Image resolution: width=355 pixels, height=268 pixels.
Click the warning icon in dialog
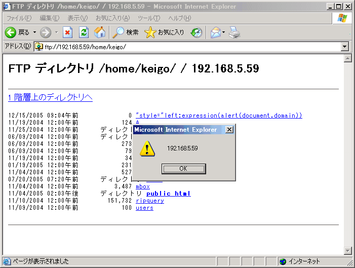[147, 148]
